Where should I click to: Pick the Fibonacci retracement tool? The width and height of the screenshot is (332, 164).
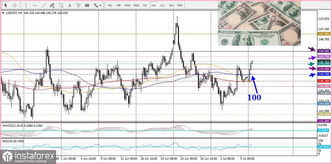point(61,5)
